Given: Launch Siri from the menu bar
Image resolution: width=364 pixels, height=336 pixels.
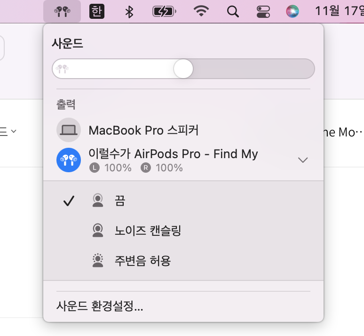Looking at the screenshot, I should click(x=293, y=11).
